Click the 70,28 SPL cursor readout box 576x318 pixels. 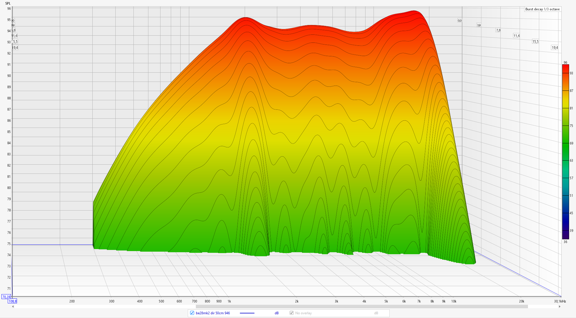(x=6, y=297)
